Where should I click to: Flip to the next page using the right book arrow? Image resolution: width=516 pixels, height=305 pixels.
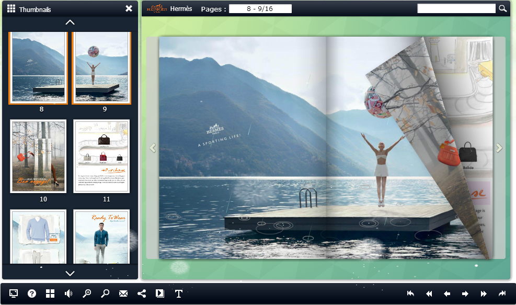[x=499, y=148]
